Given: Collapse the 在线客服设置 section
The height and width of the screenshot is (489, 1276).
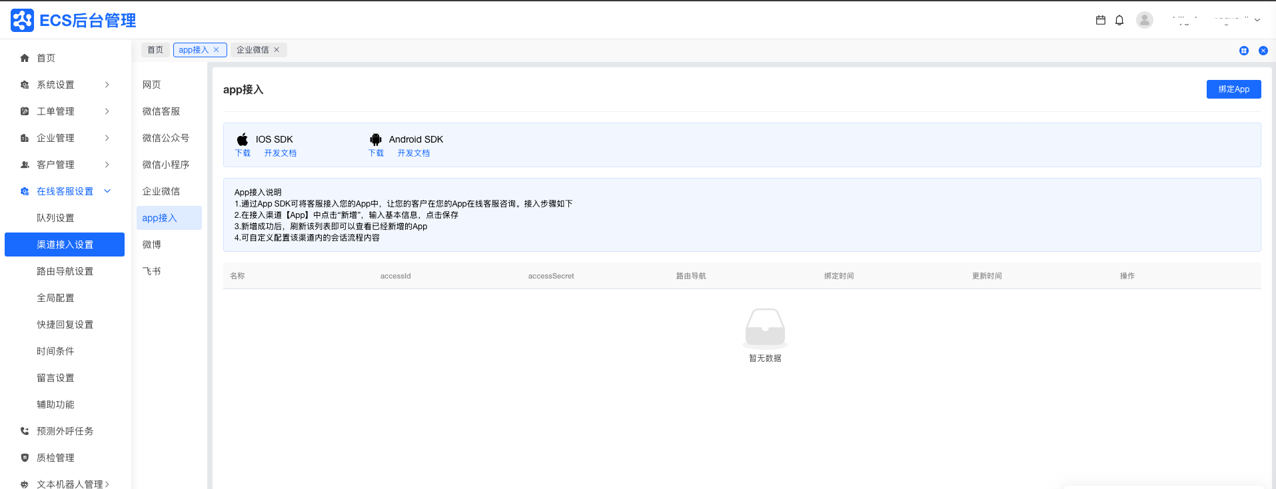Looking at the screenshot, I should point(107,191).
